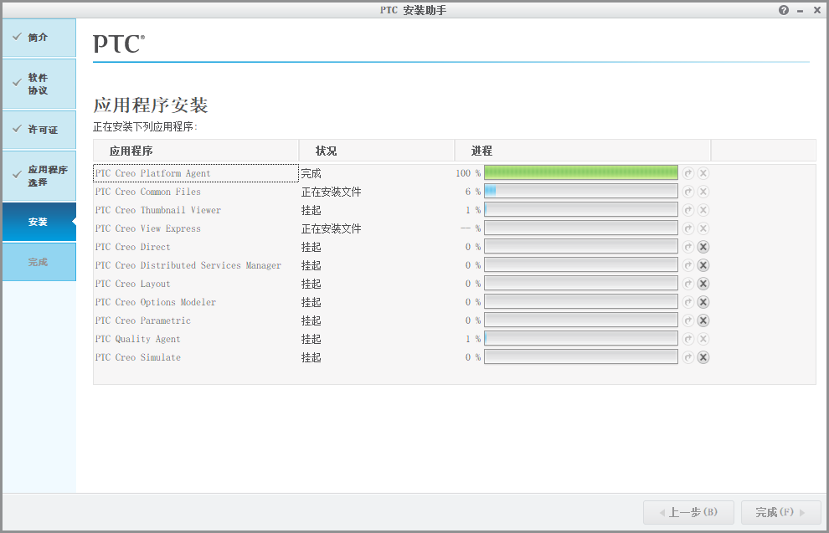This screenshot has height=533, width=829.
Task: Cancel PTC Creo Parametric installation
Action: coord(703,320)
